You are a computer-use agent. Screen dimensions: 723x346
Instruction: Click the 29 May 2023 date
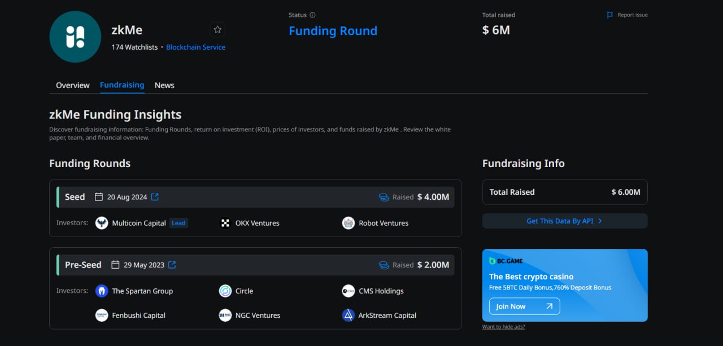coord(144,265)
